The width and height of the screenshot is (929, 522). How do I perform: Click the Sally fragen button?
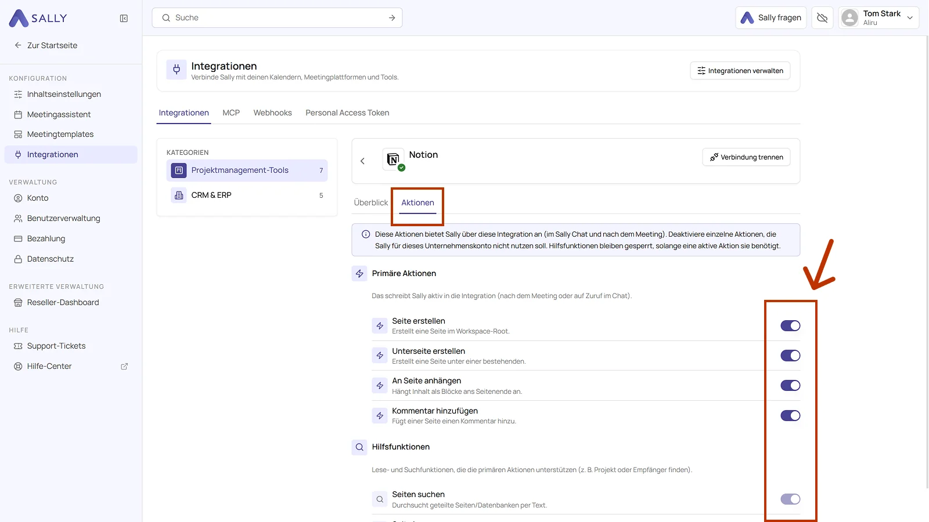tap(770, 18)
